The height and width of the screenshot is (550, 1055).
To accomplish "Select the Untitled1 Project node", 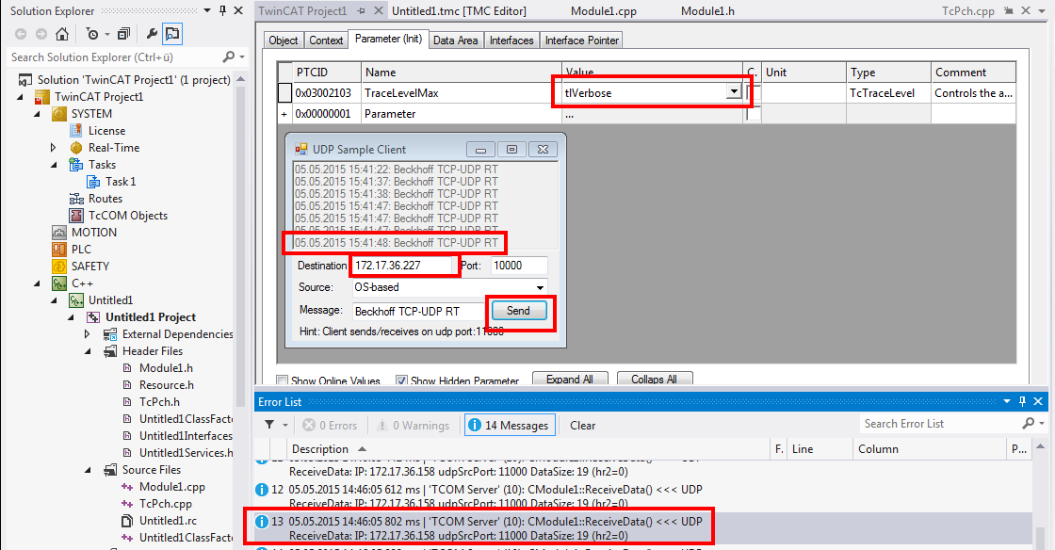I will point(151,316).
